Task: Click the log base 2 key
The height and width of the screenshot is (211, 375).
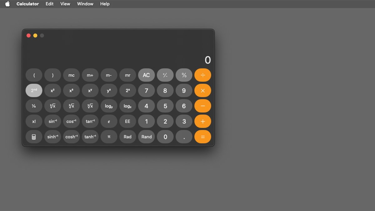Action: 127,106
